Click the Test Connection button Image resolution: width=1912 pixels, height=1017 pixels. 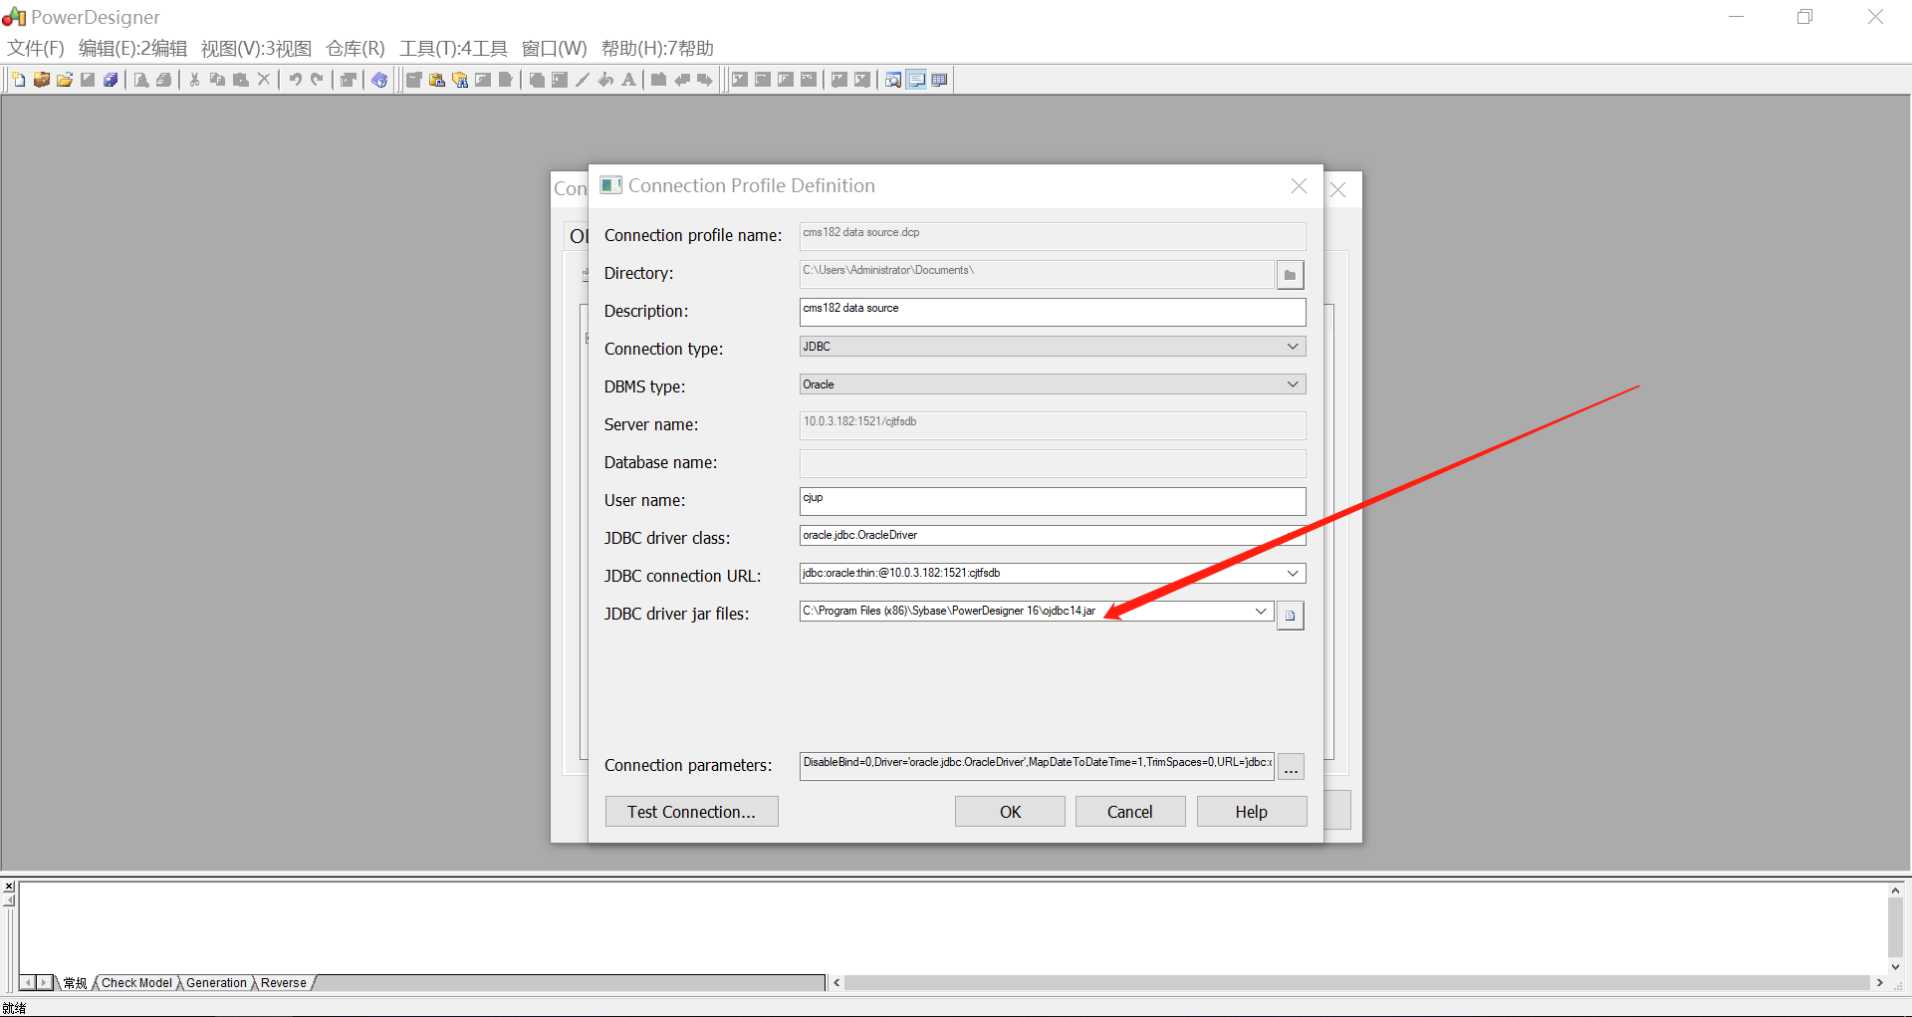pos(691,812)
